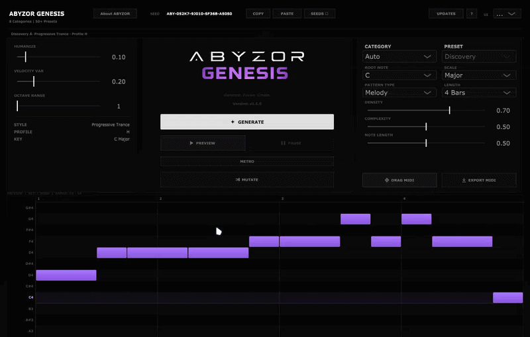Open the ROOT NOTE dropdown set to C
The width and height of the screenshot is (530, 337).
pyautogui.click(x=399, y=75)
